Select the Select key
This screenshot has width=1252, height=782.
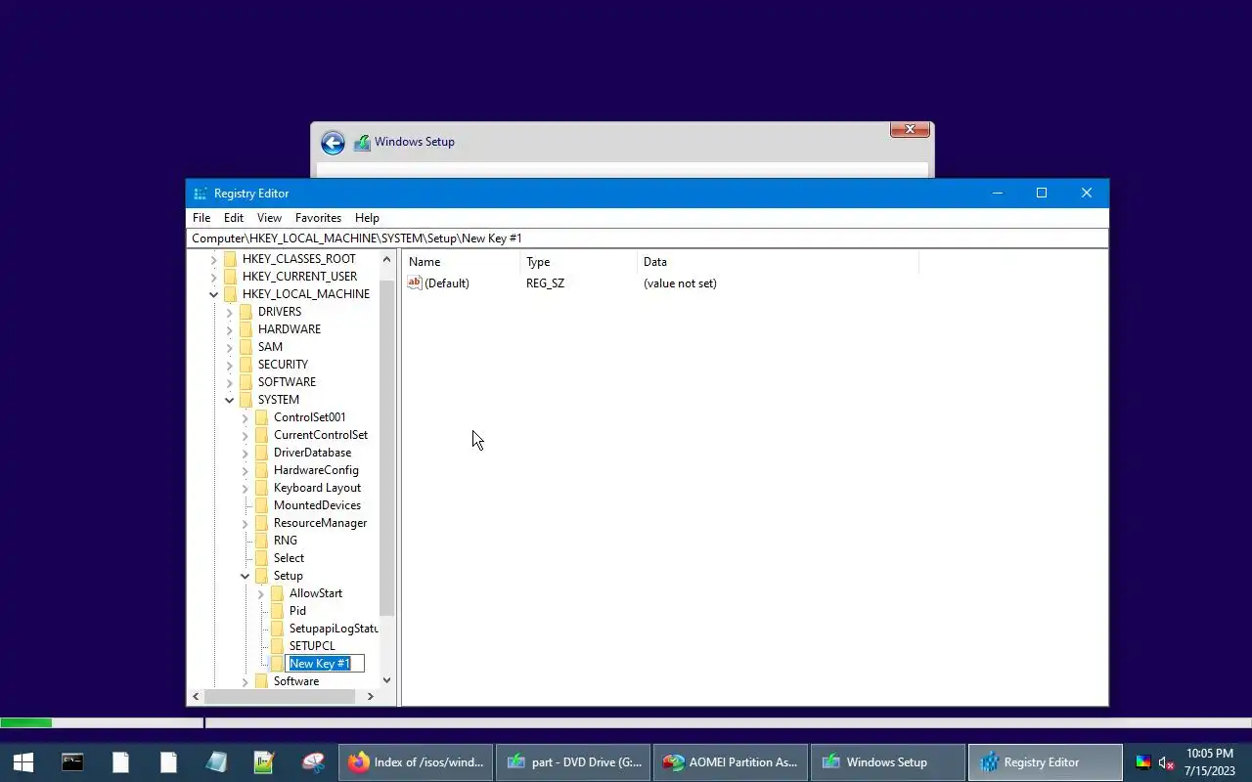pyautogui.click(x=289, y=558)
